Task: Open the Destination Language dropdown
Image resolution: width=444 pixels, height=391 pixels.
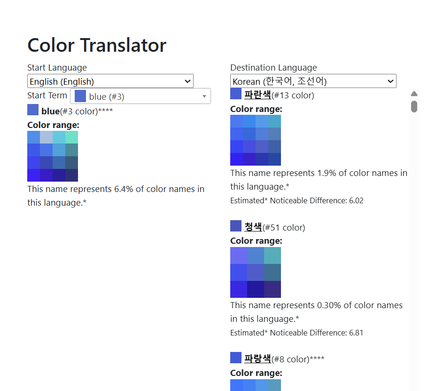Action: click(x=313, y=81)
